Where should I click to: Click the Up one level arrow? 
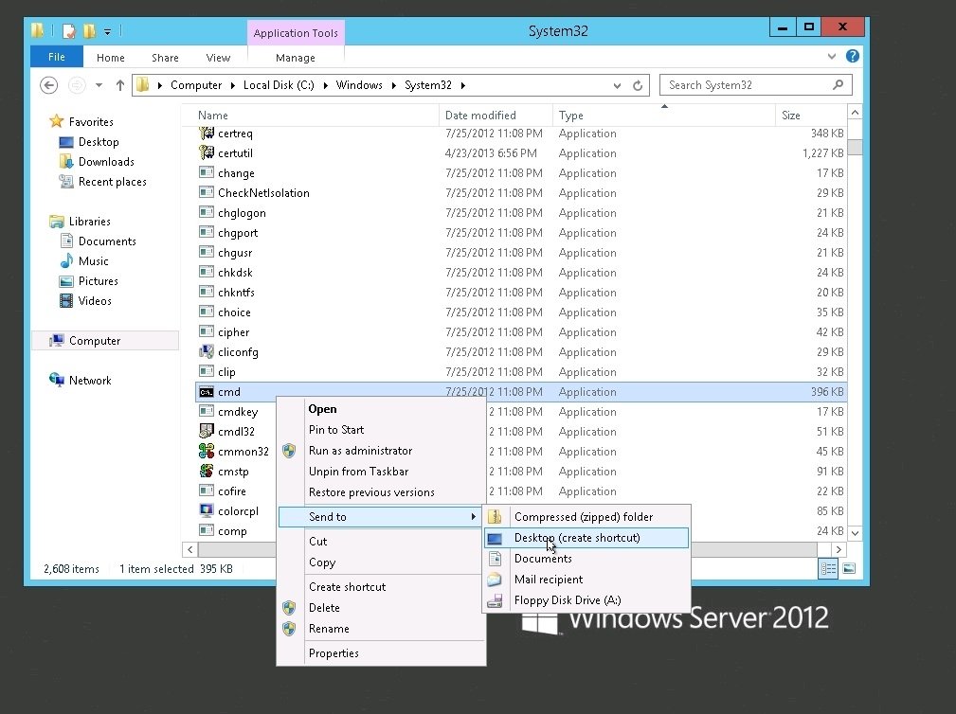tap(120, 85)
